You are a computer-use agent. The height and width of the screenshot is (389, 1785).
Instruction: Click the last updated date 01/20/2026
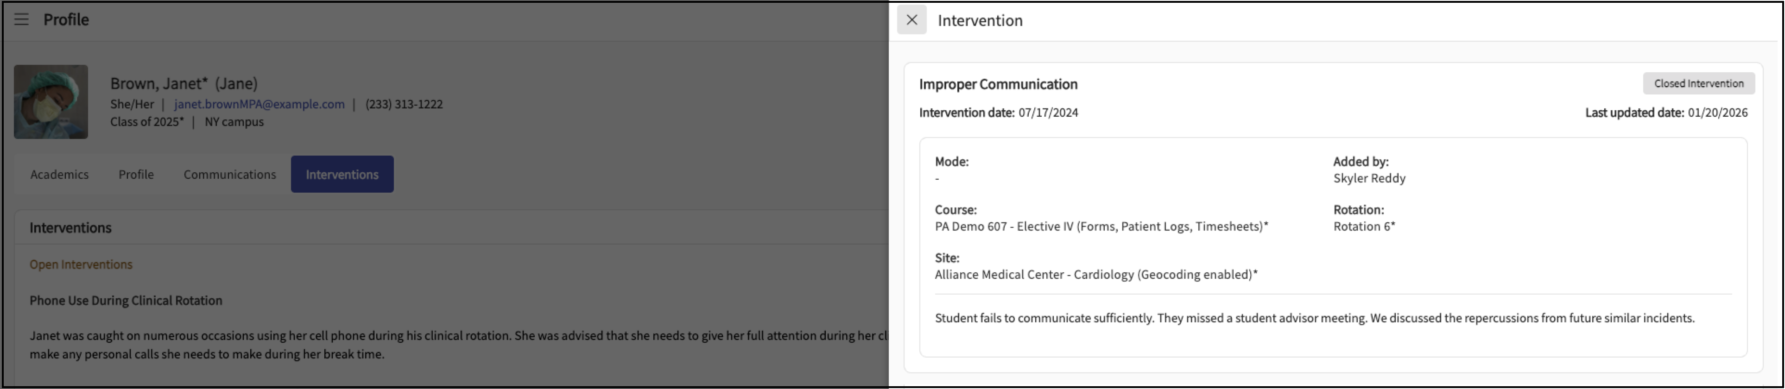tap(1717, 113)
